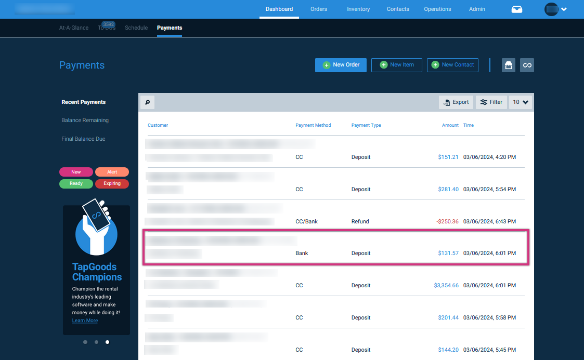This screenshot has width=584, height=360.
Task: Toggle the New status tag
Action: click(x=76, y=172)
